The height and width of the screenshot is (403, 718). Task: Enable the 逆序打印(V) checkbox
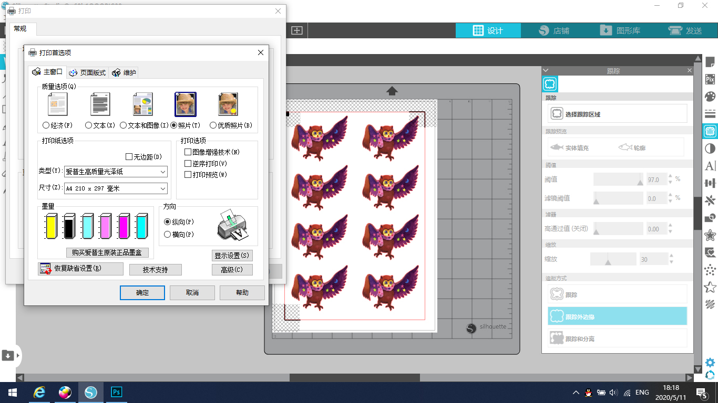pyautogui.click(x=188, y=163)
